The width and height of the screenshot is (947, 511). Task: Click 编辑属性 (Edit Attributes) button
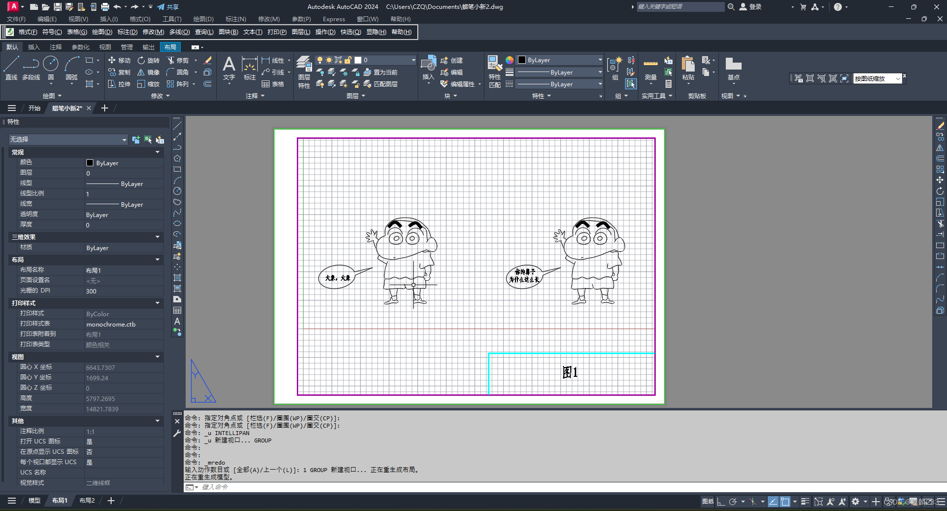tap(458, 84)
